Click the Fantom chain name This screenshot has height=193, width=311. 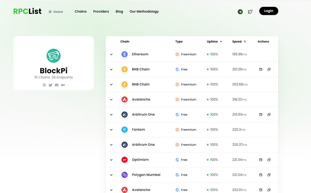(x=138, y=129)
